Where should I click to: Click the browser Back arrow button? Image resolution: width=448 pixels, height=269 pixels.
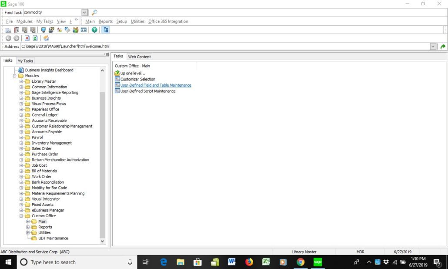pyautogui.click(x=8, y=38)
